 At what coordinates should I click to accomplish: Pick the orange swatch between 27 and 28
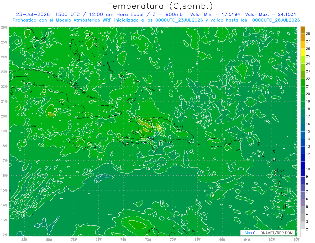303,37
